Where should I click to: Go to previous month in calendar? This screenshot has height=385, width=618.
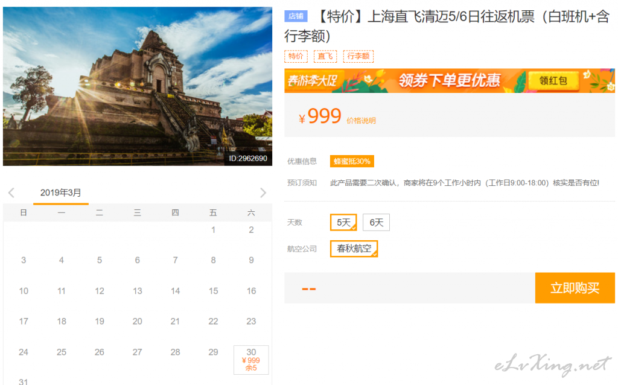point(11,192)
